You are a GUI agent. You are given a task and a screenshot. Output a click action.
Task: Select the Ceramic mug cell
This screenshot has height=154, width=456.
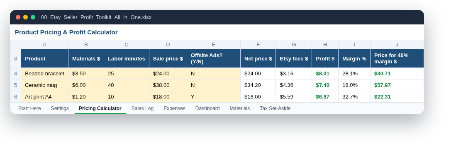click(x=44, y=85)
